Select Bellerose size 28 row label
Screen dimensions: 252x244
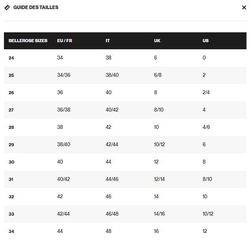[11, 127]
